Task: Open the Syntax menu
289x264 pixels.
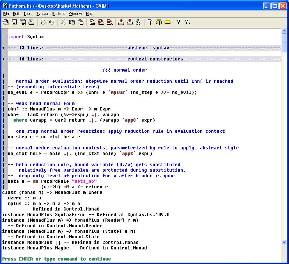Action: (42, 14)
